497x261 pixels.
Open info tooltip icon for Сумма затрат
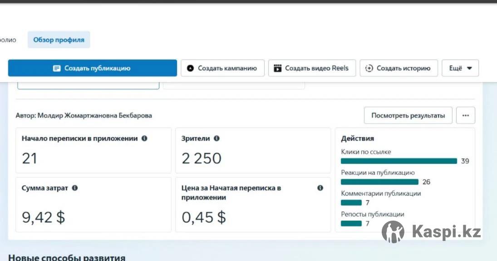tap(75, 188)
